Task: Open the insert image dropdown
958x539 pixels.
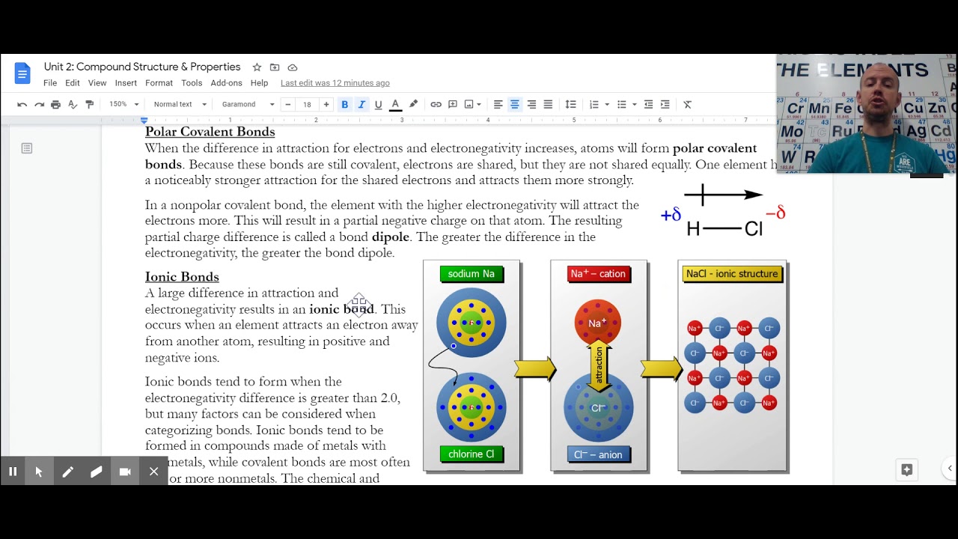Action: 473,104
